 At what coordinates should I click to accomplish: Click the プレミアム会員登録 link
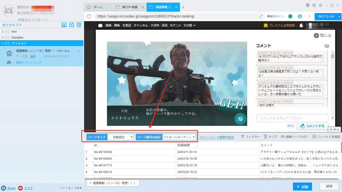[x=282, y=26]
